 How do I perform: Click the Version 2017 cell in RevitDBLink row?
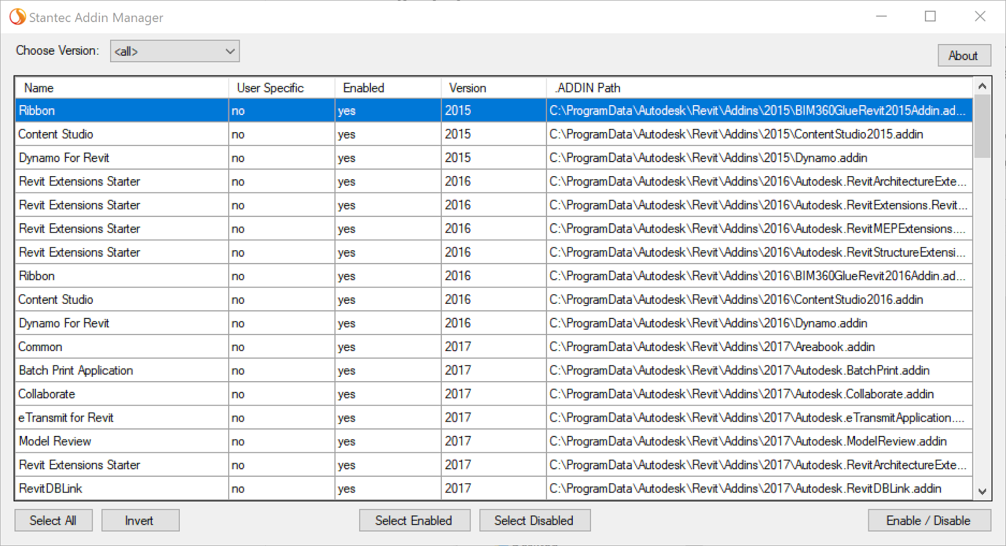click(494, 489)
